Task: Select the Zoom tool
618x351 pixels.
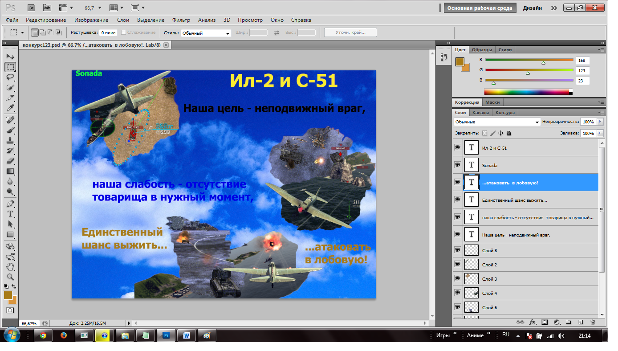Action: click(x=10, y=277)
